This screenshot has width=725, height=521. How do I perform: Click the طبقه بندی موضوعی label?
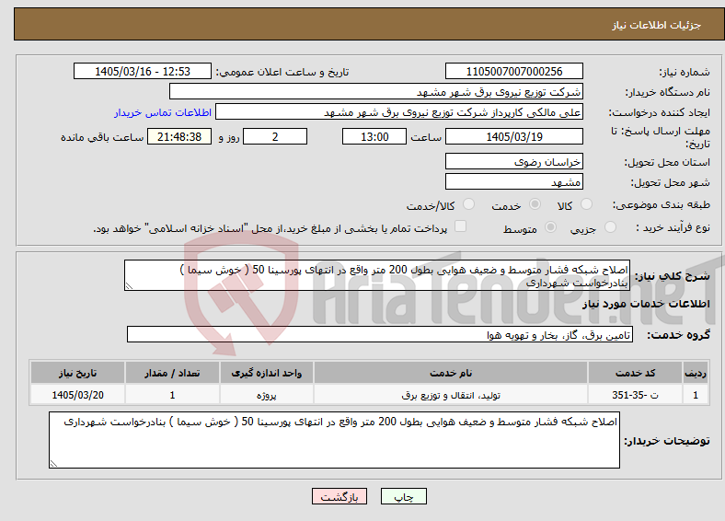click(662, 204)
